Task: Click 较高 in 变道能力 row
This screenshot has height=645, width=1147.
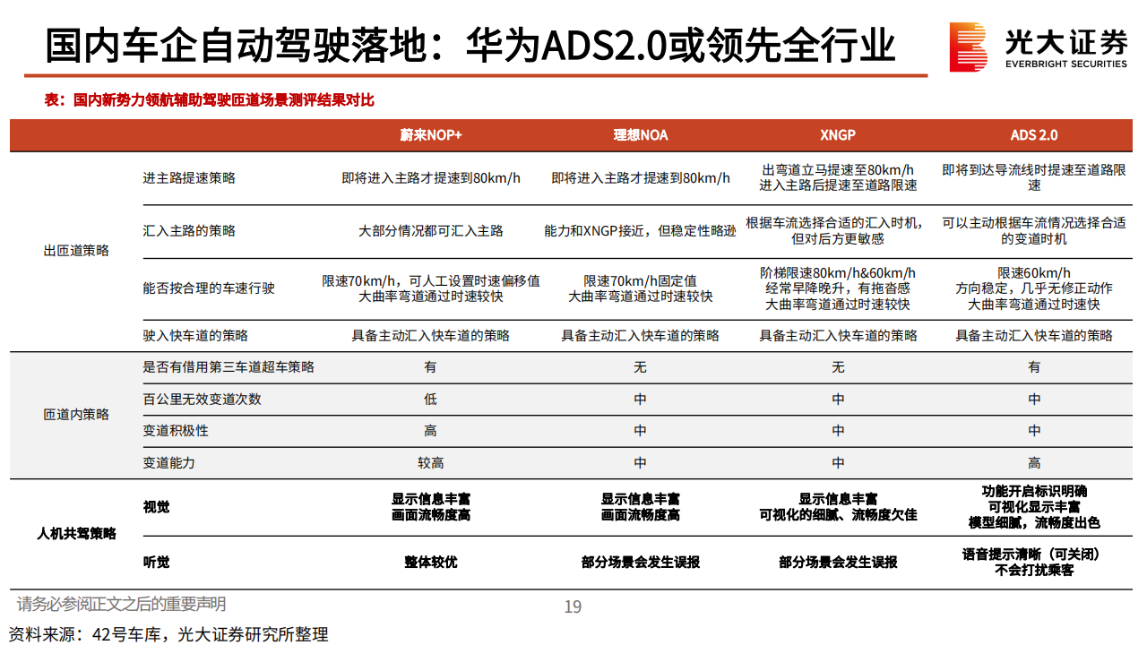Action: tap(431, 463)
